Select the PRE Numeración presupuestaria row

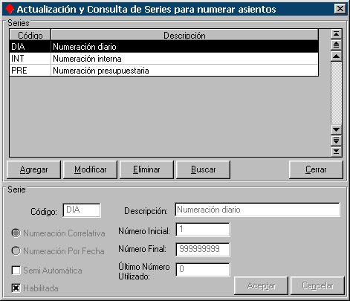click(163, 71)
